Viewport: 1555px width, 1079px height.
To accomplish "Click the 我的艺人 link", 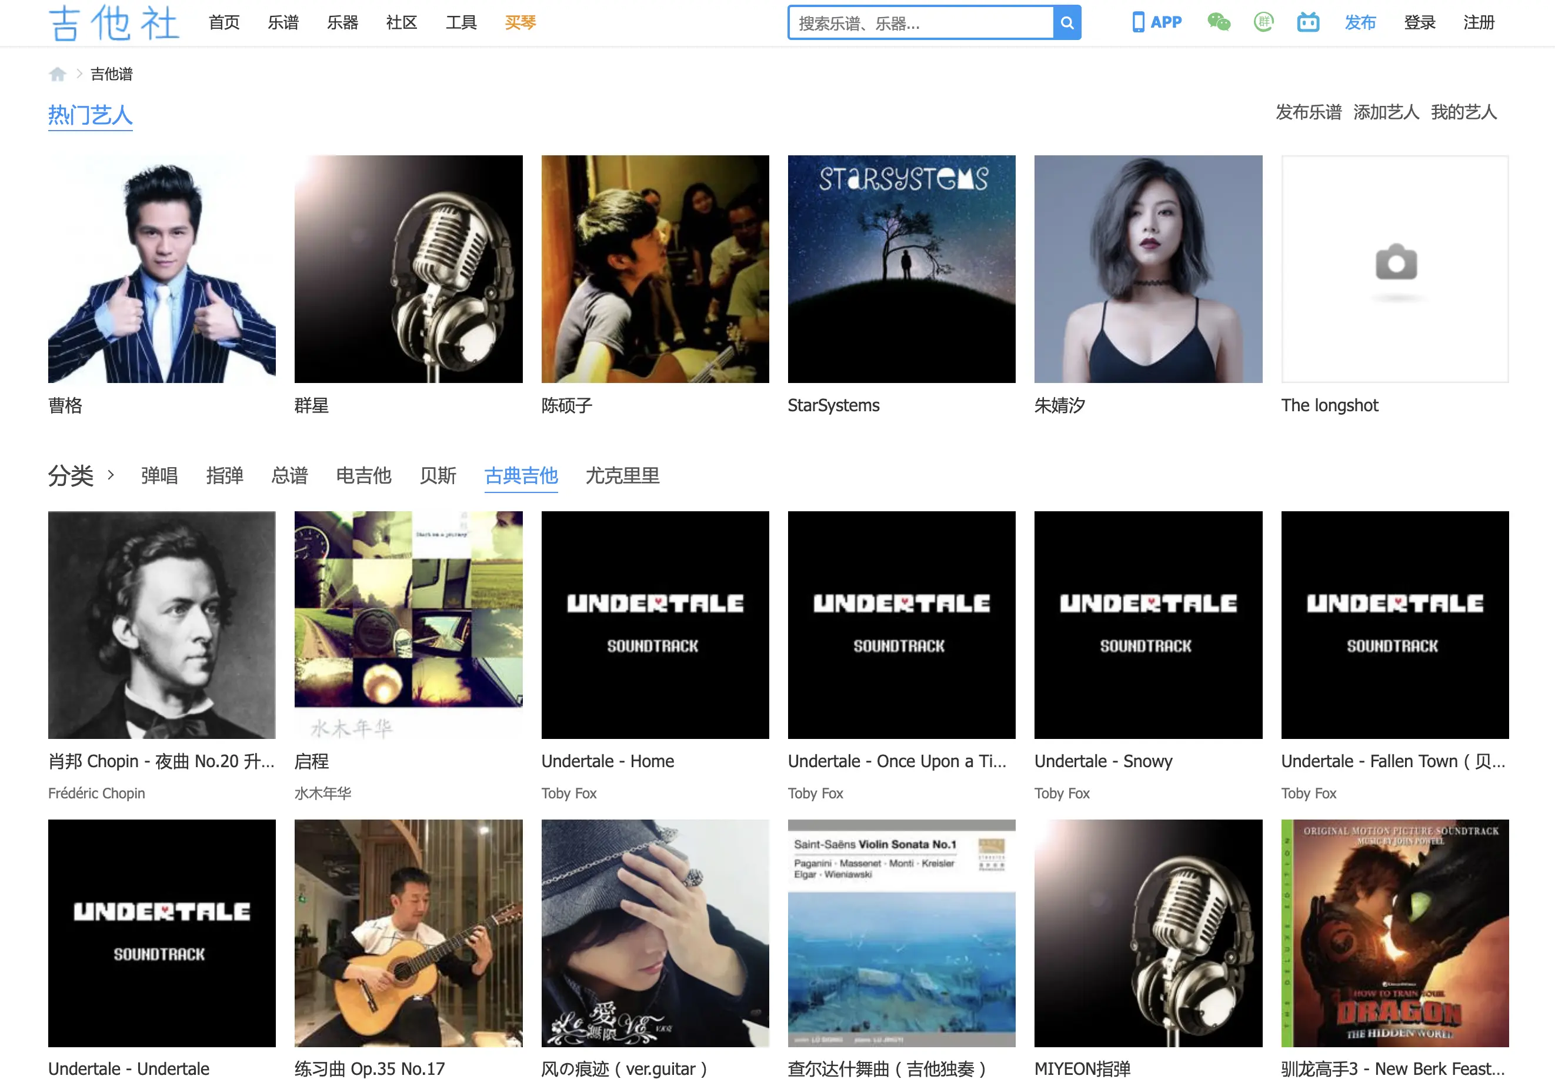I will point(1464,112).
